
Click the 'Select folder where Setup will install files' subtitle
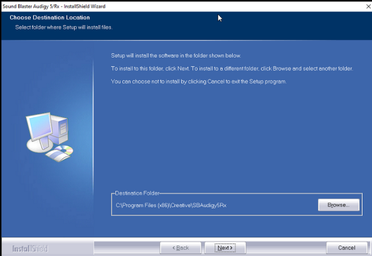point(64,28)
